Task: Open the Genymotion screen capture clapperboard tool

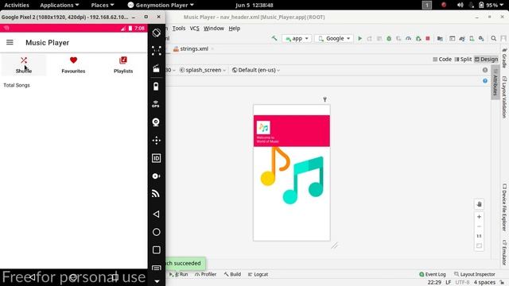Action: (156, 68)
